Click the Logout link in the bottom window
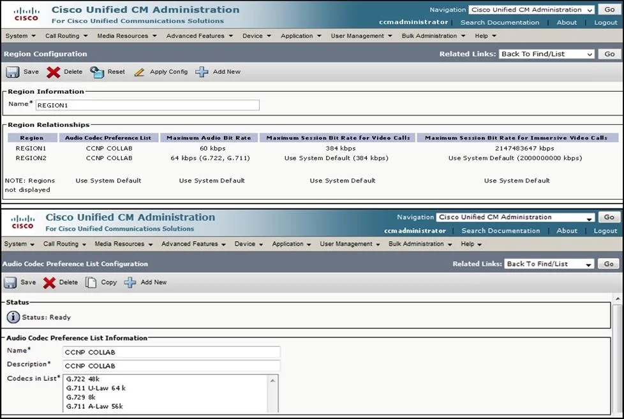Viewport: 624px width, 419px height. point(605,231)
